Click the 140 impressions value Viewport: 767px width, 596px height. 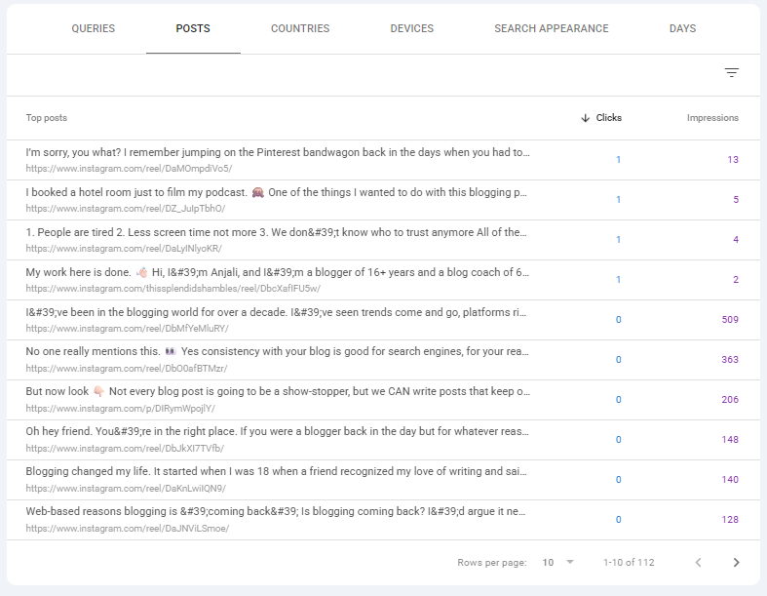tap(730, 480)
